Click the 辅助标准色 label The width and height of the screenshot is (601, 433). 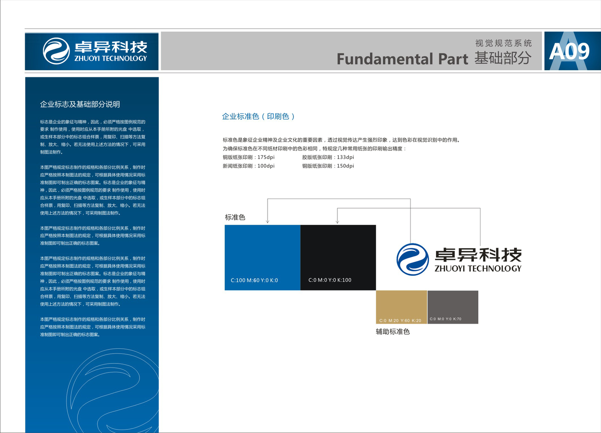coord(393,332)
